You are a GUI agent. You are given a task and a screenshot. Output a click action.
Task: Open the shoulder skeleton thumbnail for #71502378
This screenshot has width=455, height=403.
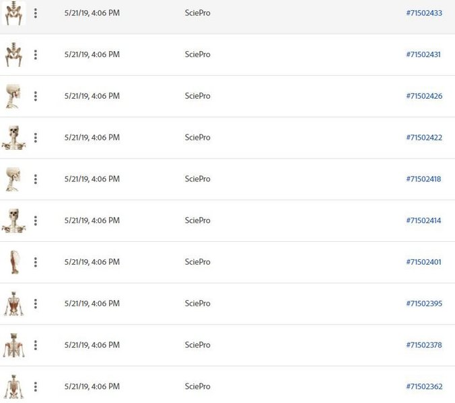(13, 345)
